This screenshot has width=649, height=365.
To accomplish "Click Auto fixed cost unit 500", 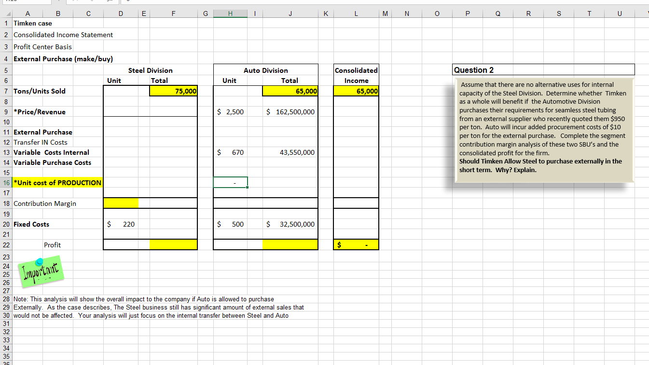I will (230, 224).
